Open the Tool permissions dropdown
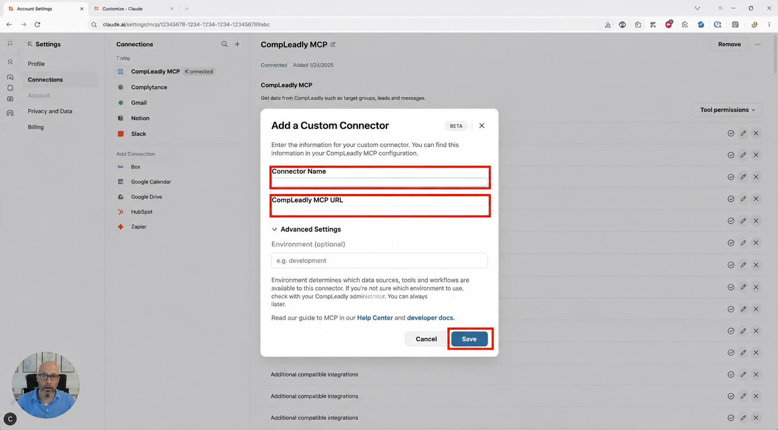The width and height of the screenshot is (778, 430). tap(727, 110)
